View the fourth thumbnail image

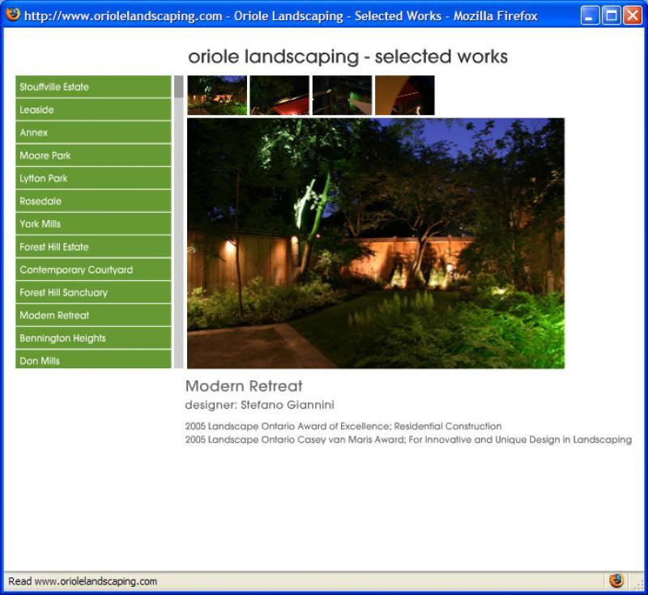pyautogui.click(x=404, y=95)
